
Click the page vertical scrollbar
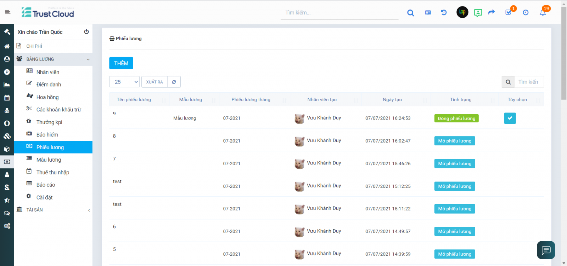click(564, 53)
